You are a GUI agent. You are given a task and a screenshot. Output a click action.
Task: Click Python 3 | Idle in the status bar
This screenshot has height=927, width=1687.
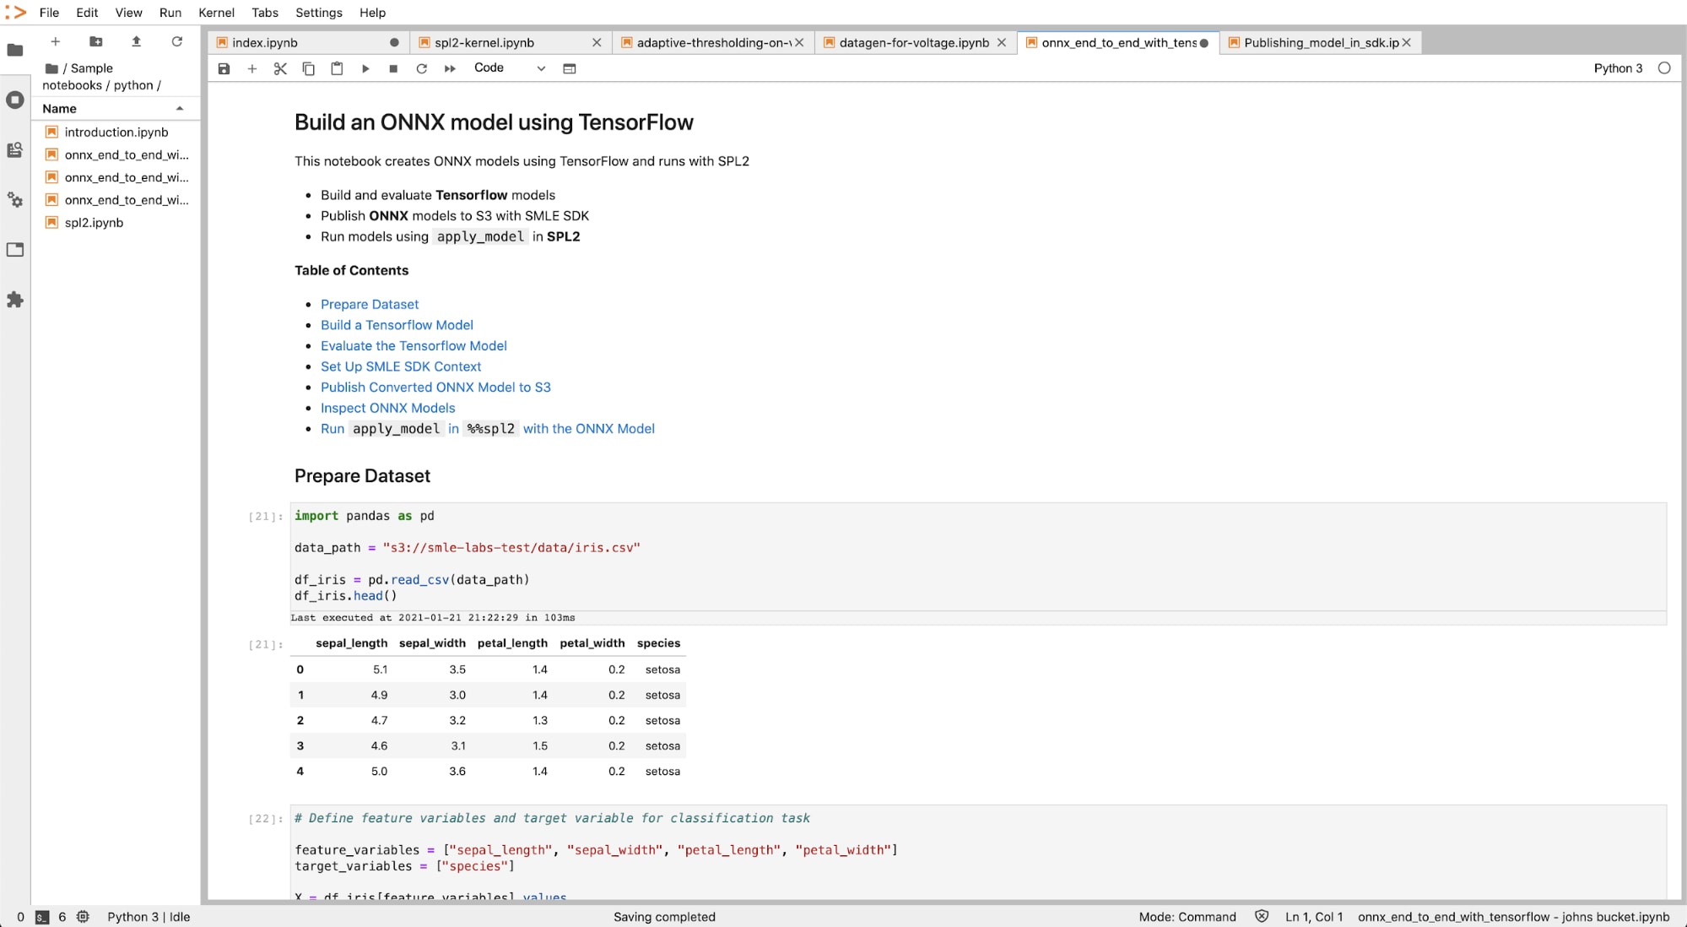149,918
